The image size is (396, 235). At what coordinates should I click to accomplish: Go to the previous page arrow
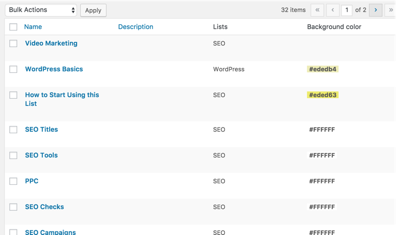[x=332, y=10]
